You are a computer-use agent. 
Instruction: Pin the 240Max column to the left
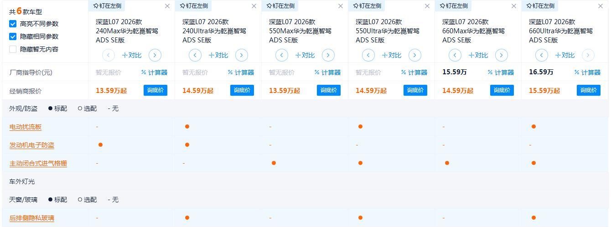pos(106,6)
